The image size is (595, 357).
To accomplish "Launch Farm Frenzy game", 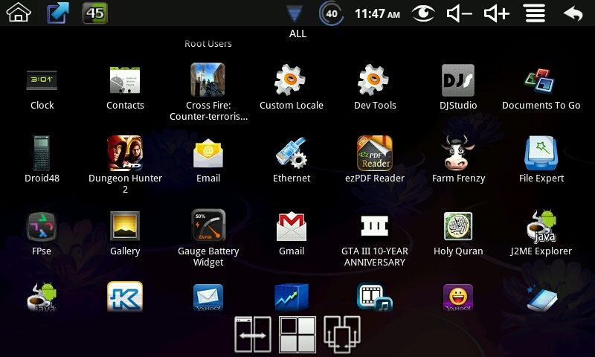I will point(458,153).
